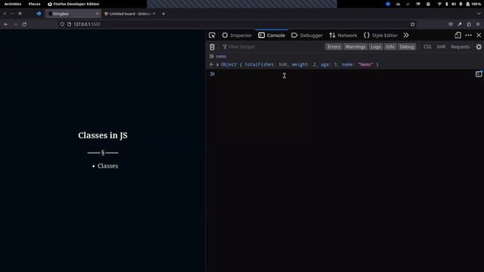View site information page icon
The height and width of the screenshot is (272, 484).
[x=69, y=24]
